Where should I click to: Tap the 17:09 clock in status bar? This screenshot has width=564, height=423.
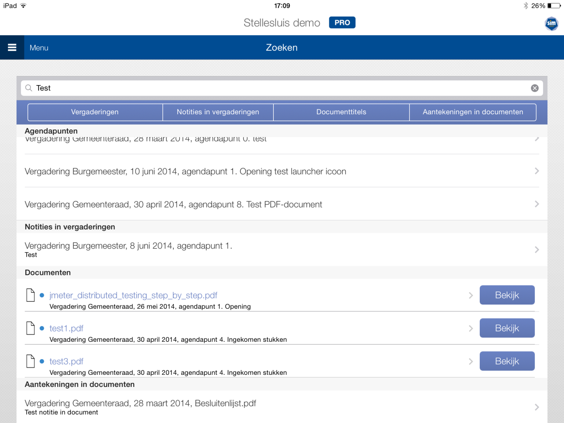282,6
